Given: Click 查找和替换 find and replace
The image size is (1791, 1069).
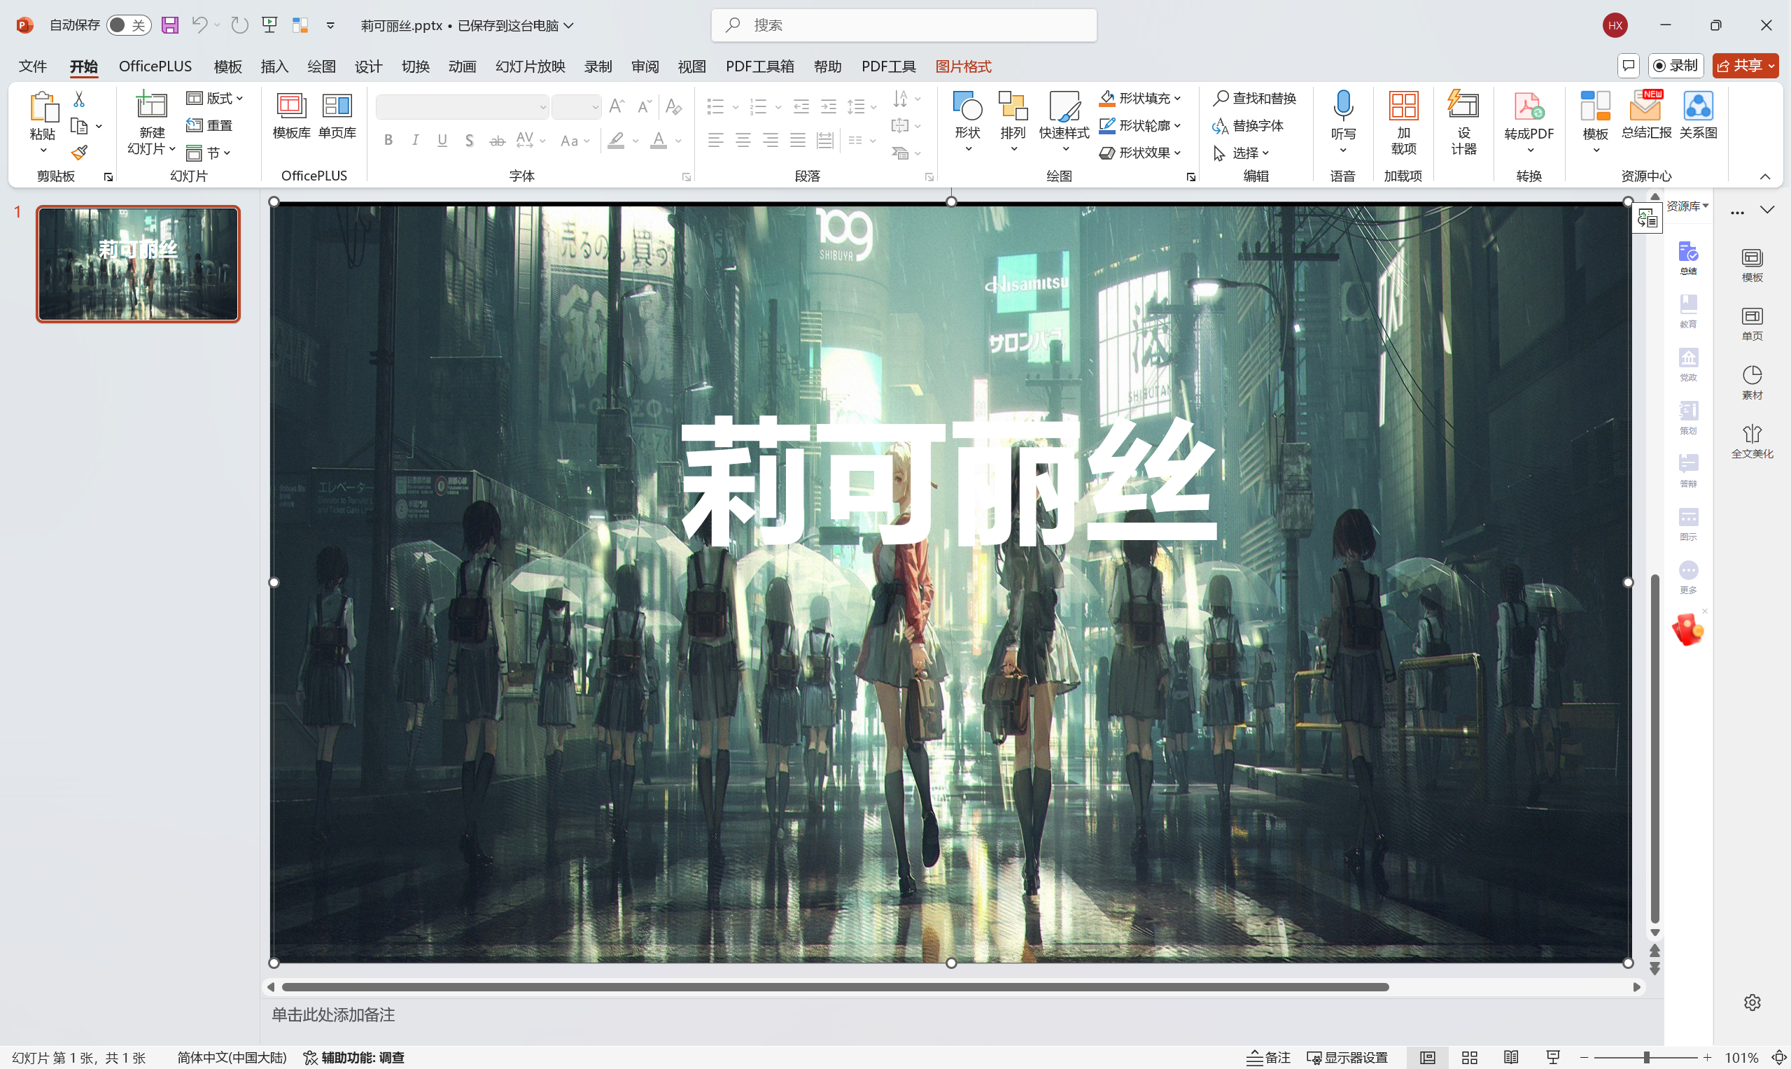Looking at the screenshot, I should [1254, 98].
